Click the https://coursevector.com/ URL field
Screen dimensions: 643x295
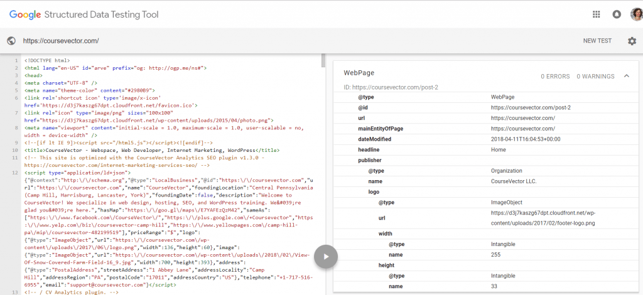pos(61,41)
